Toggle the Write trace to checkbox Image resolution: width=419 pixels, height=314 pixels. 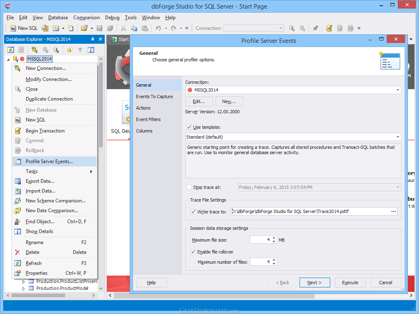[193, 211]
